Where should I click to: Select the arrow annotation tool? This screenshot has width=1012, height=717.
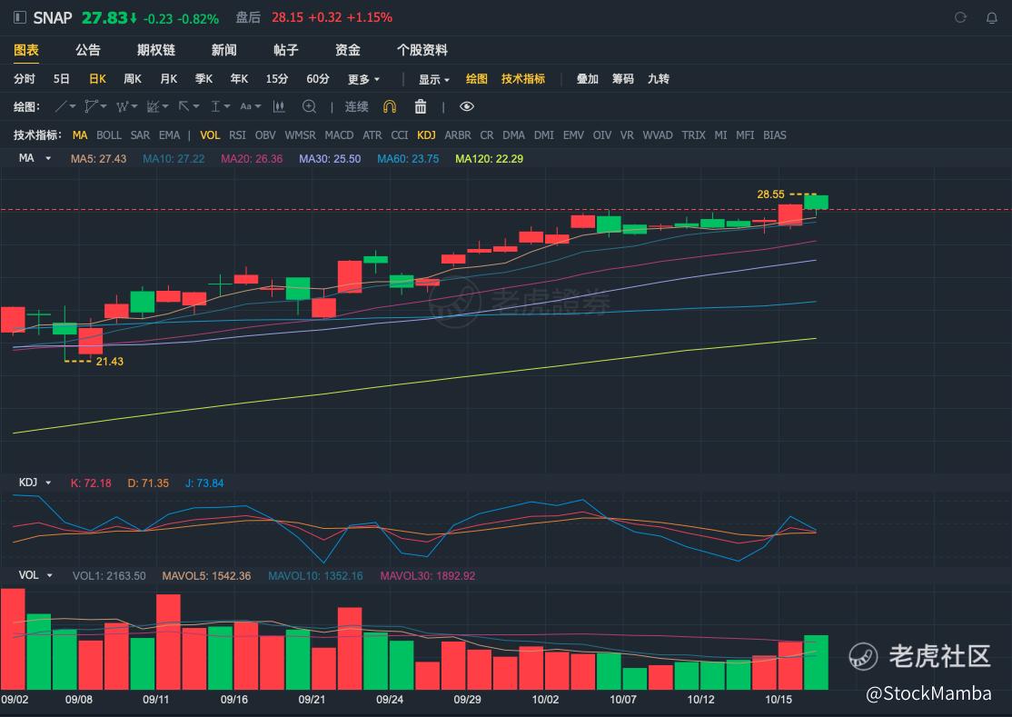click(184, 106)
